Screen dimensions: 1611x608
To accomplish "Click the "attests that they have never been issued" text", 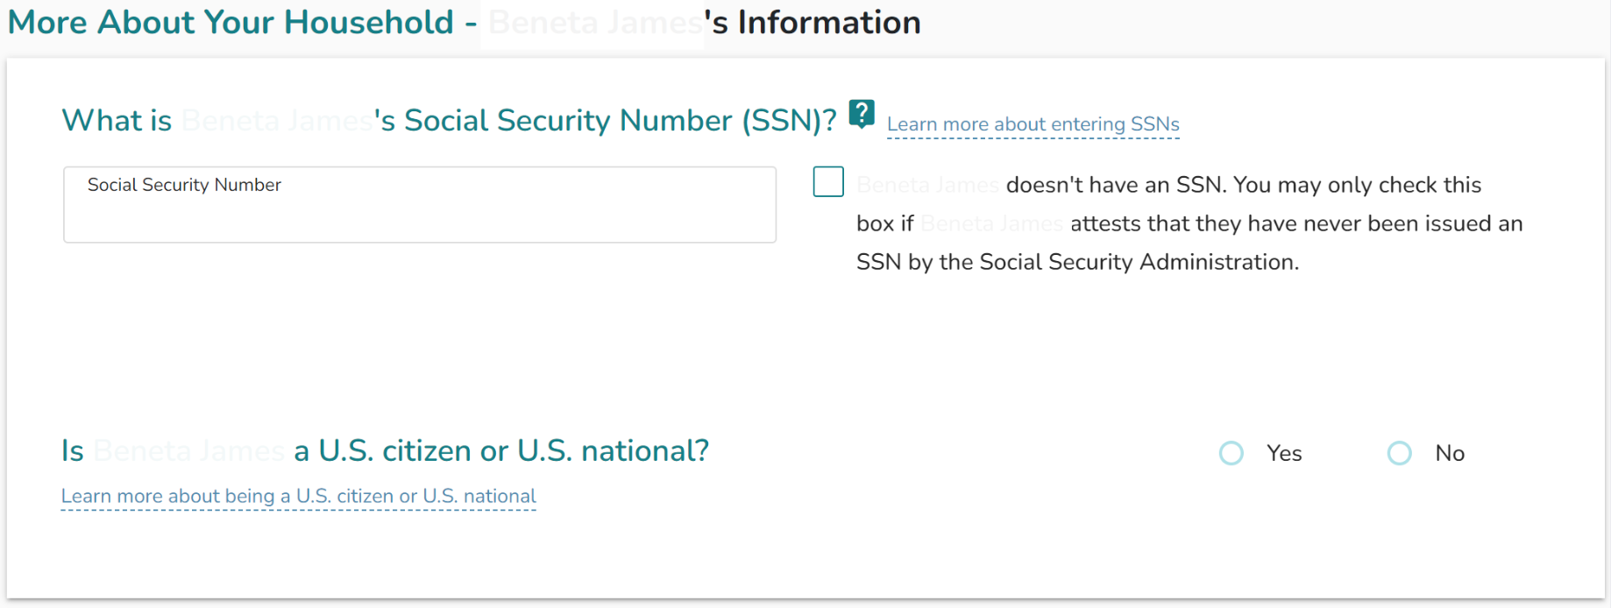I will pyautogui.click(x=1295, y=223).
